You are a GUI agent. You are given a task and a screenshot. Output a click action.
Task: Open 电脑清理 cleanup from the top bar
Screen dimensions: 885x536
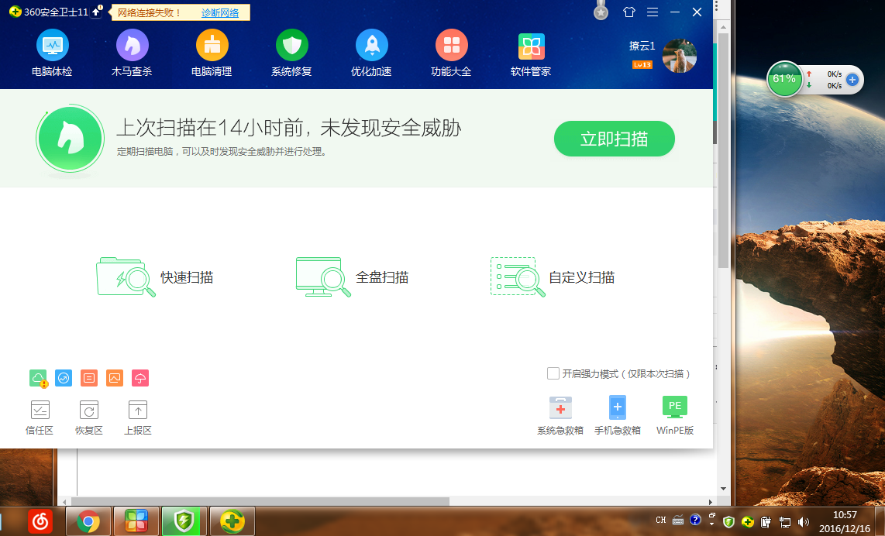click(212, 53)
